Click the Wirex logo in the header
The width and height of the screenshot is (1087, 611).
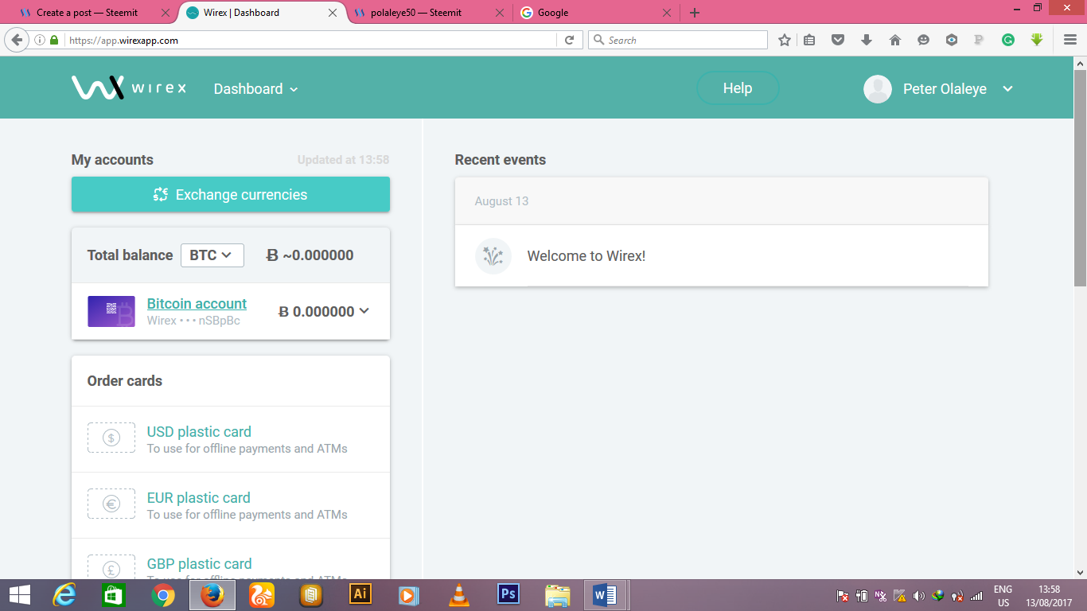click(x=129, y=88)
